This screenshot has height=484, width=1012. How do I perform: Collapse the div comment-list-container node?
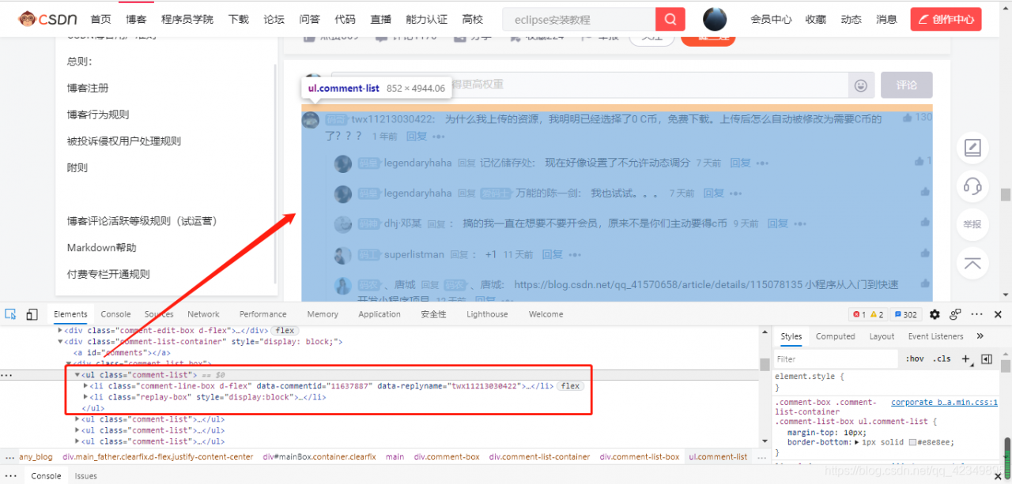[x=60, y=342]
